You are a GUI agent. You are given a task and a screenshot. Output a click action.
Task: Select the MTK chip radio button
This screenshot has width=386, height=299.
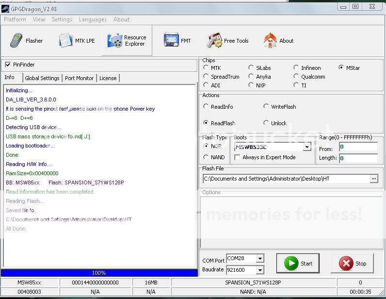[206, 68]
